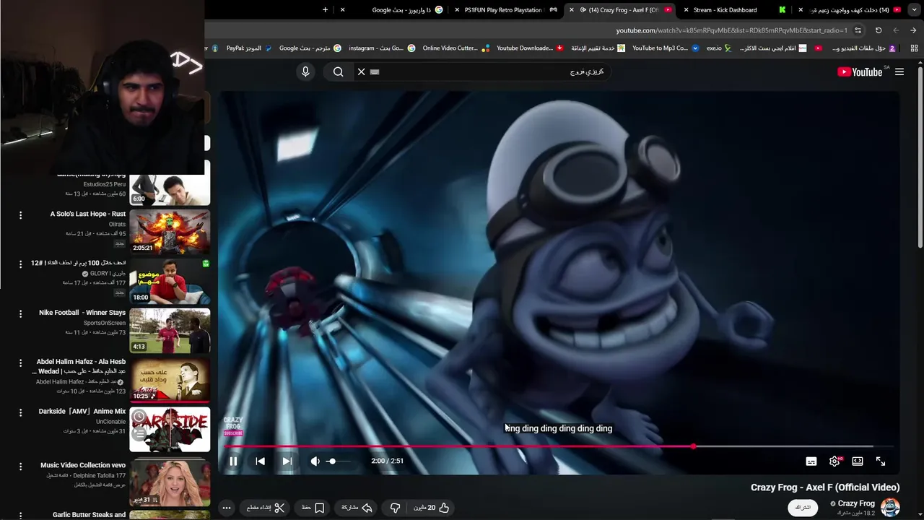Click the Garlic Butter Steaks video title
Viewport: 924px width, 520px height.
(89, 515)
